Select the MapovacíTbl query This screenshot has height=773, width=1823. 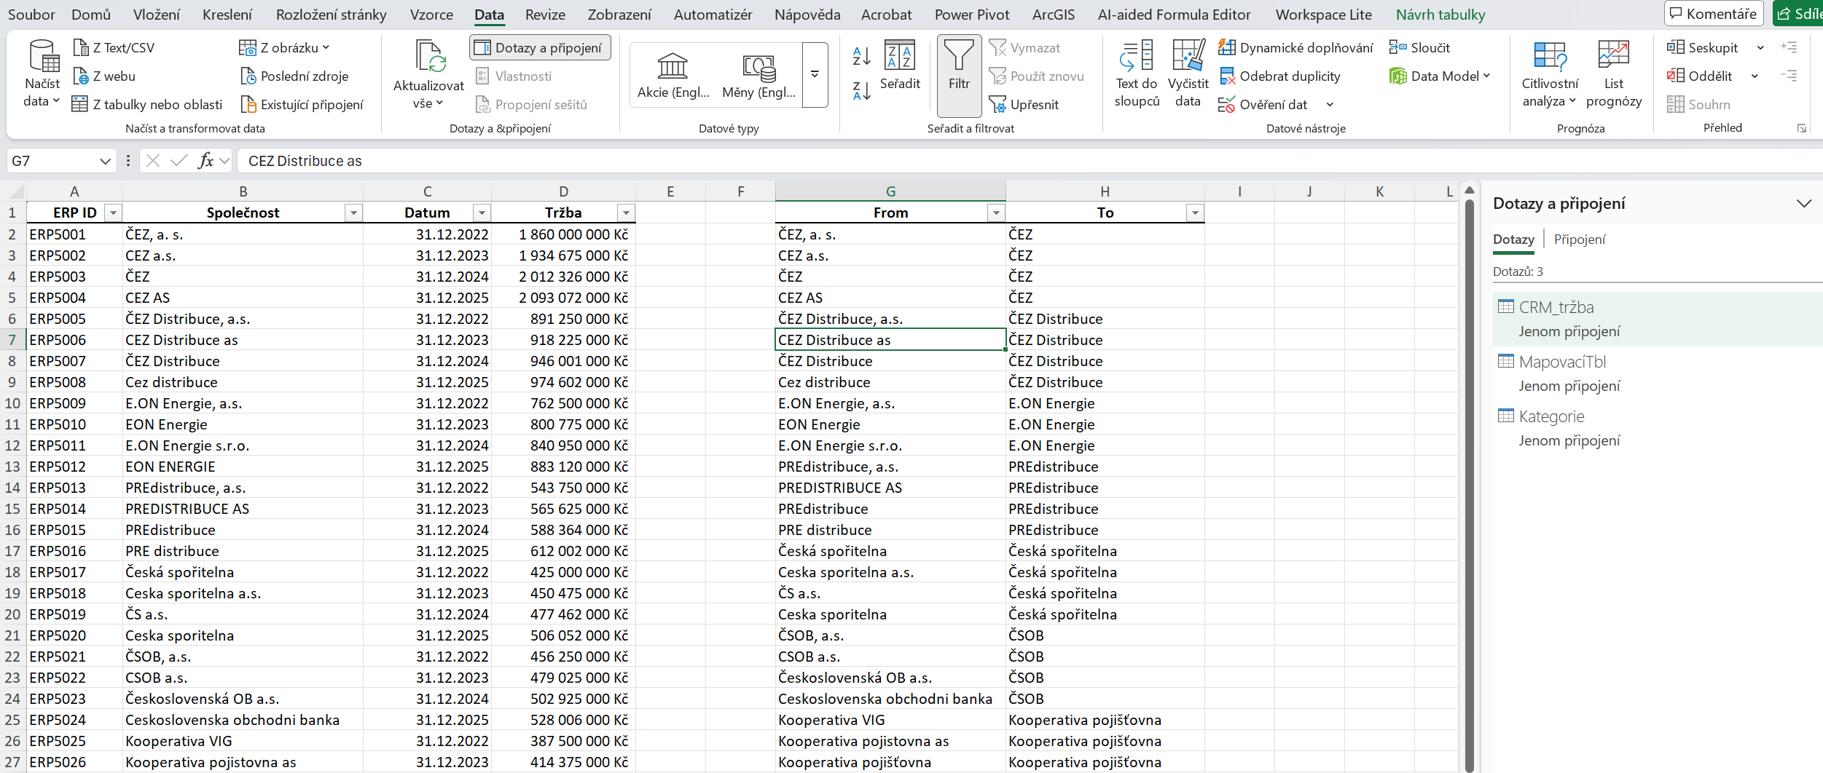1561,362
